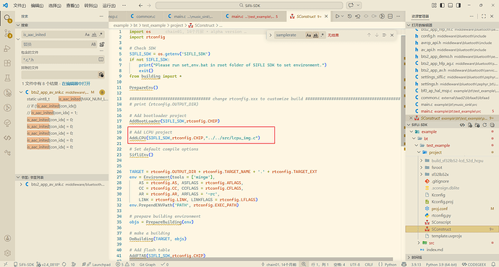Click the open-in-editor link above results
499x267 pixels.
(76, 84)
